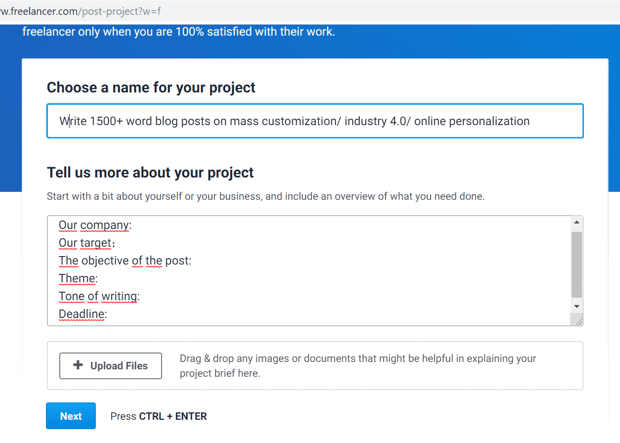This screenshot has width=620, height=443.
Task: Click the 'Press CTRL + ENTER' hint text
Action: tap(159, 416)
